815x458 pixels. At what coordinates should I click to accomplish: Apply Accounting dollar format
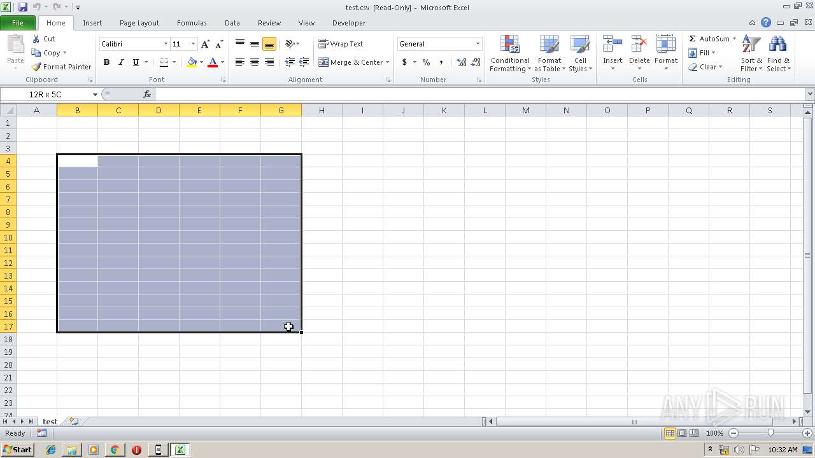[404, 62]
